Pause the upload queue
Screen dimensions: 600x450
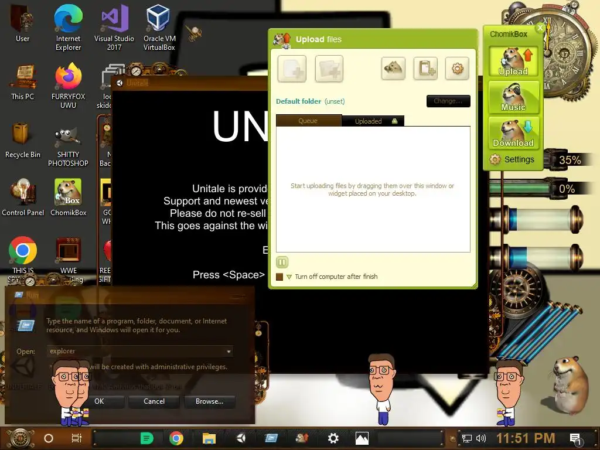[282, 262]
